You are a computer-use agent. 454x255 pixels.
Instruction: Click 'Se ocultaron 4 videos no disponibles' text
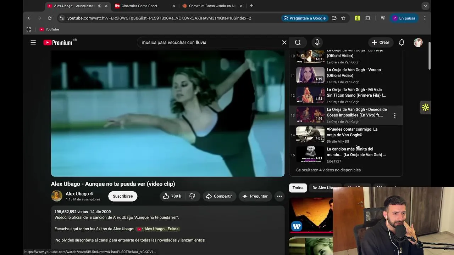click(x=328, y=170)
